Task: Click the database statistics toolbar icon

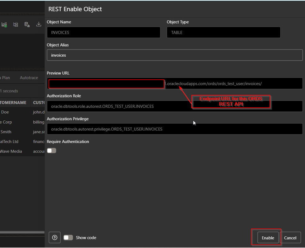Action: click(x=27, y=24)
